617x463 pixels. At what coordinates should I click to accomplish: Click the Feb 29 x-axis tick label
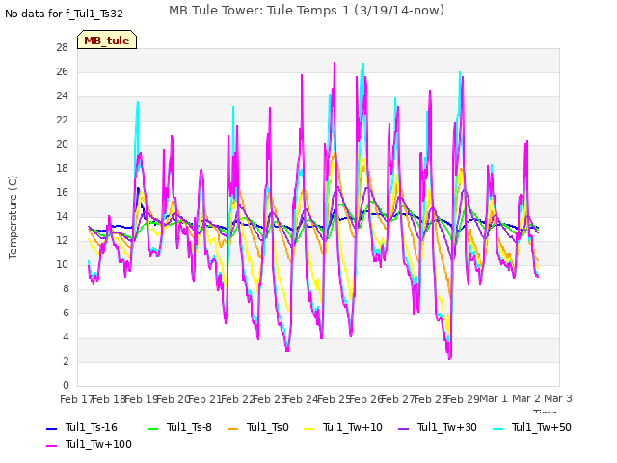pos(463,399)
